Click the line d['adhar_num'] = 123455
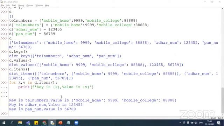Viewport: 224px width, 126px height. click(x=35, y=29)
